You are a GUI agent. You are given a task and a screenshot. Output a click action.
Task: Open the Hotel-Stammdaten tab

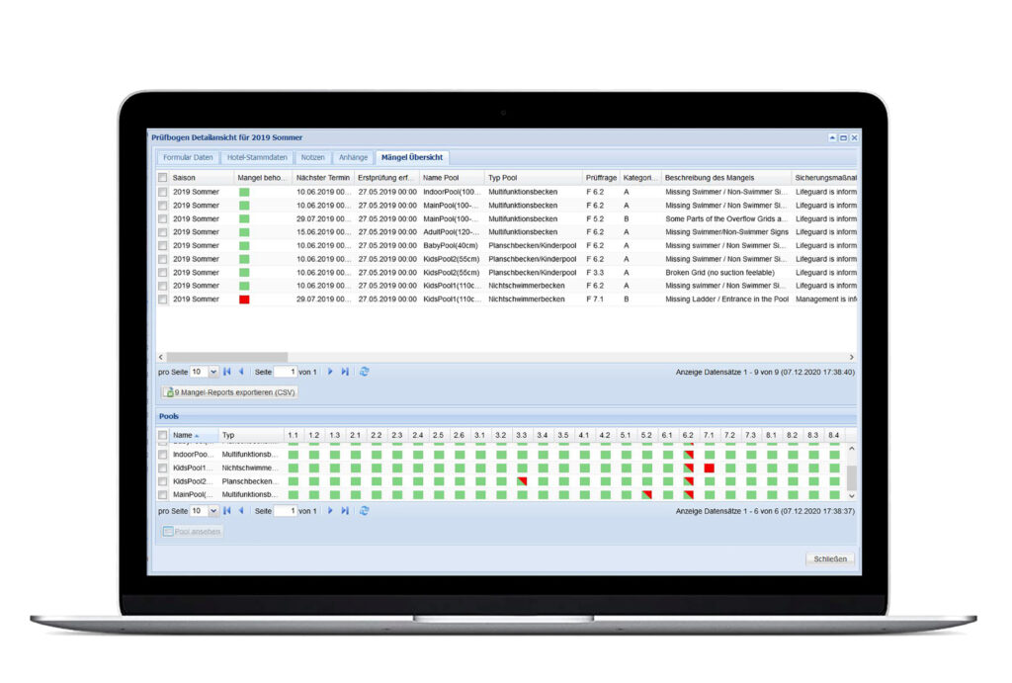coord(257,157)
